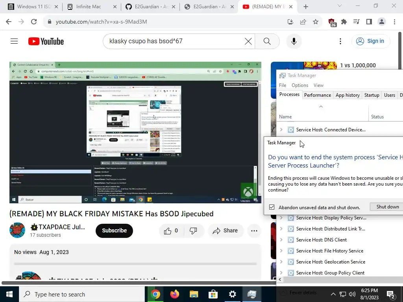Expand Service Host: Connected Device row
Image resolution: width=403 pixels, height=302 pixels.
[x=281, y=130]
